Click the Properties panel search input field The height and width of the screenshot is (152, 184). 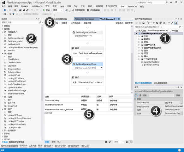point(161,95)
